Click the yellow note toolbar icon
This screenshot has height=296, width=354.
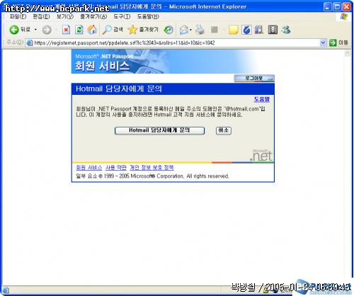[x=234, y=30]
